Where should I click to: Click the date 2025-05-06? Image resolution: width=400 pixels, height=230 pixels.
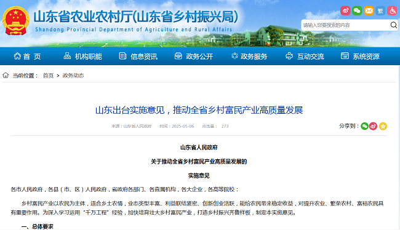tap(183, 126)
